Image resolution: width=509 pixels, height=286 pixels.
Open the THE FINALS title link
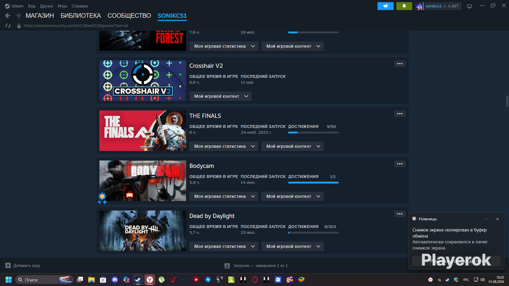205,116
